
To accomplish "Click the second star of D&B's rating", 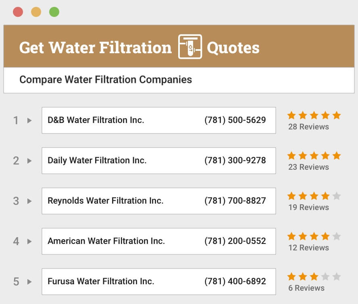I will coord(302,115).
